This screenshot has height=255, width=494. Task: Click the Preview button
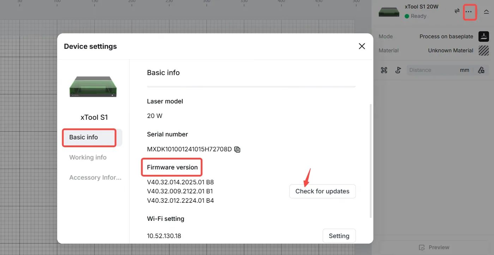click(434, 247)
